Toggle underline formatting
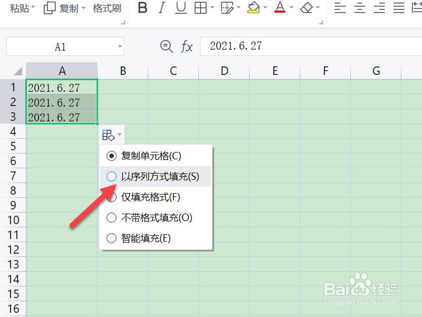 tap(181, 8)
